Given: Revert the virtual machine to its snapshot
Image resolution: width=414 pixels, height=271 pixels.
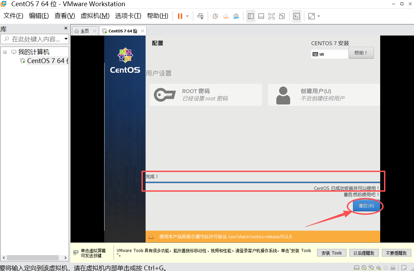Looking at the screenshot, I should (x=226, y=16).
